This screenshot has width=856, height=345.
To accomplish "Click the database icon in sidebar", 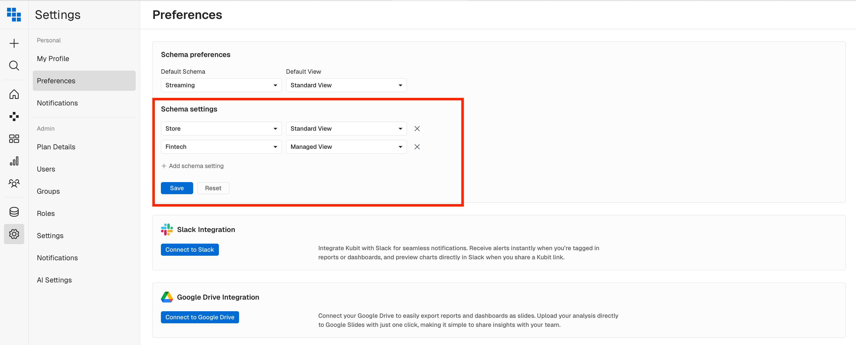I will point(14,212).
